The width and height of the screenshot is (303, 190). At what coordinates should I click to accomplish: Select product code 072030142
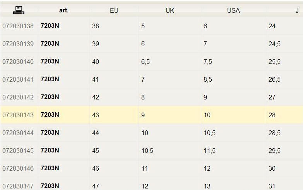coord(18,97)
